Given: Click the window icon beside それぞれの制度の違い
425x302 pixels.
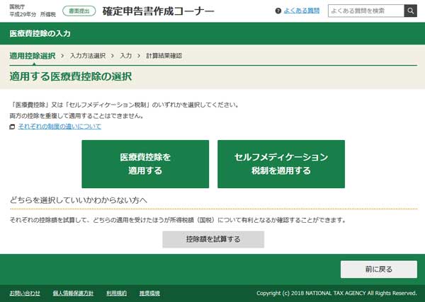Looking at the screenshot, I should pyautogui.click(x=12, y=127).
